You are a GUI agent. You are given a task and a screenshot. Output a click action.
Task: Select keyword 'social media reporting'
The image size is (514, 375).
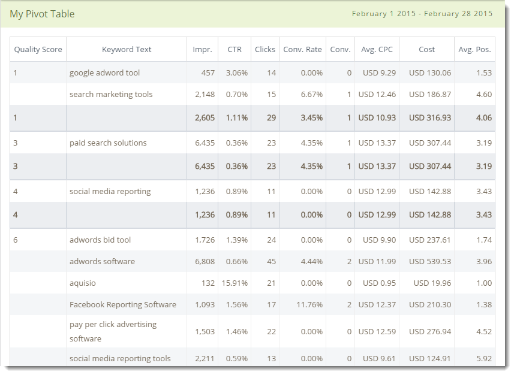tap(110, 191)
